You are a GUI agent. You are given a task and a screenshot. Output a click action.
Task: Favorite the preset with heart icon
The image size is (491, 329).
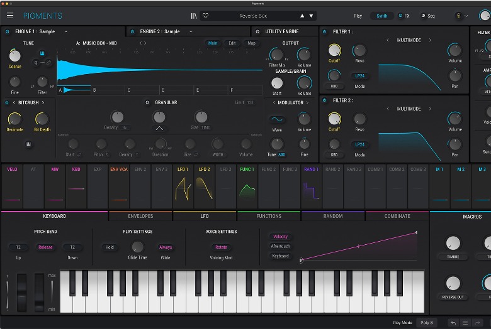(x=205, y=16)
